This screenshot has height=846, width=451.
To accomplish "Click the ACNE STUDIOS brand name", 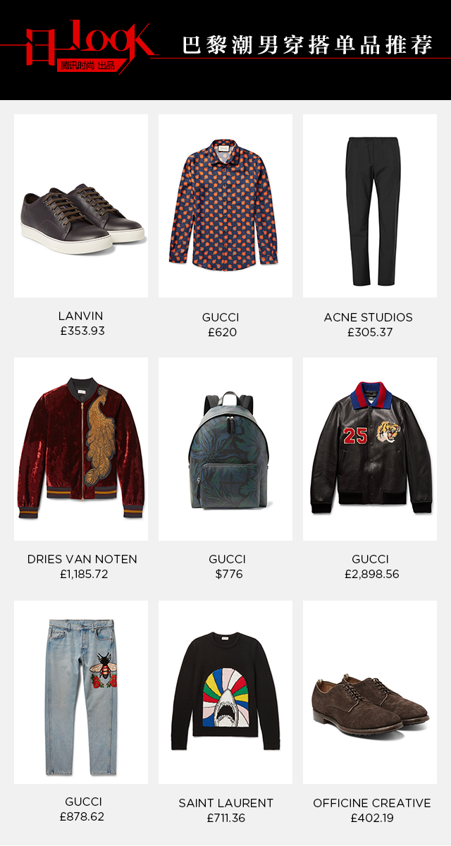I will [369, 317].
